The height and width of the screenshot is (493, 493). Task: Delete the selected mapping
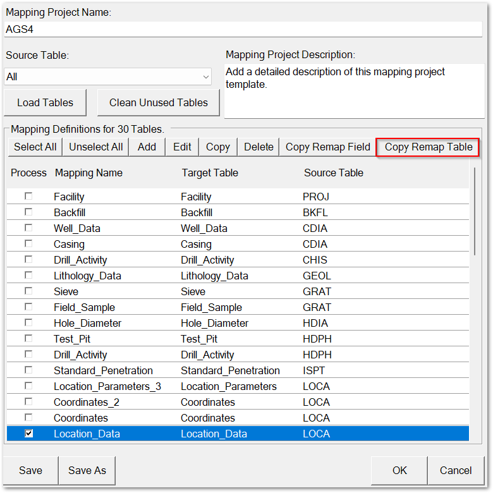[259, 147]
